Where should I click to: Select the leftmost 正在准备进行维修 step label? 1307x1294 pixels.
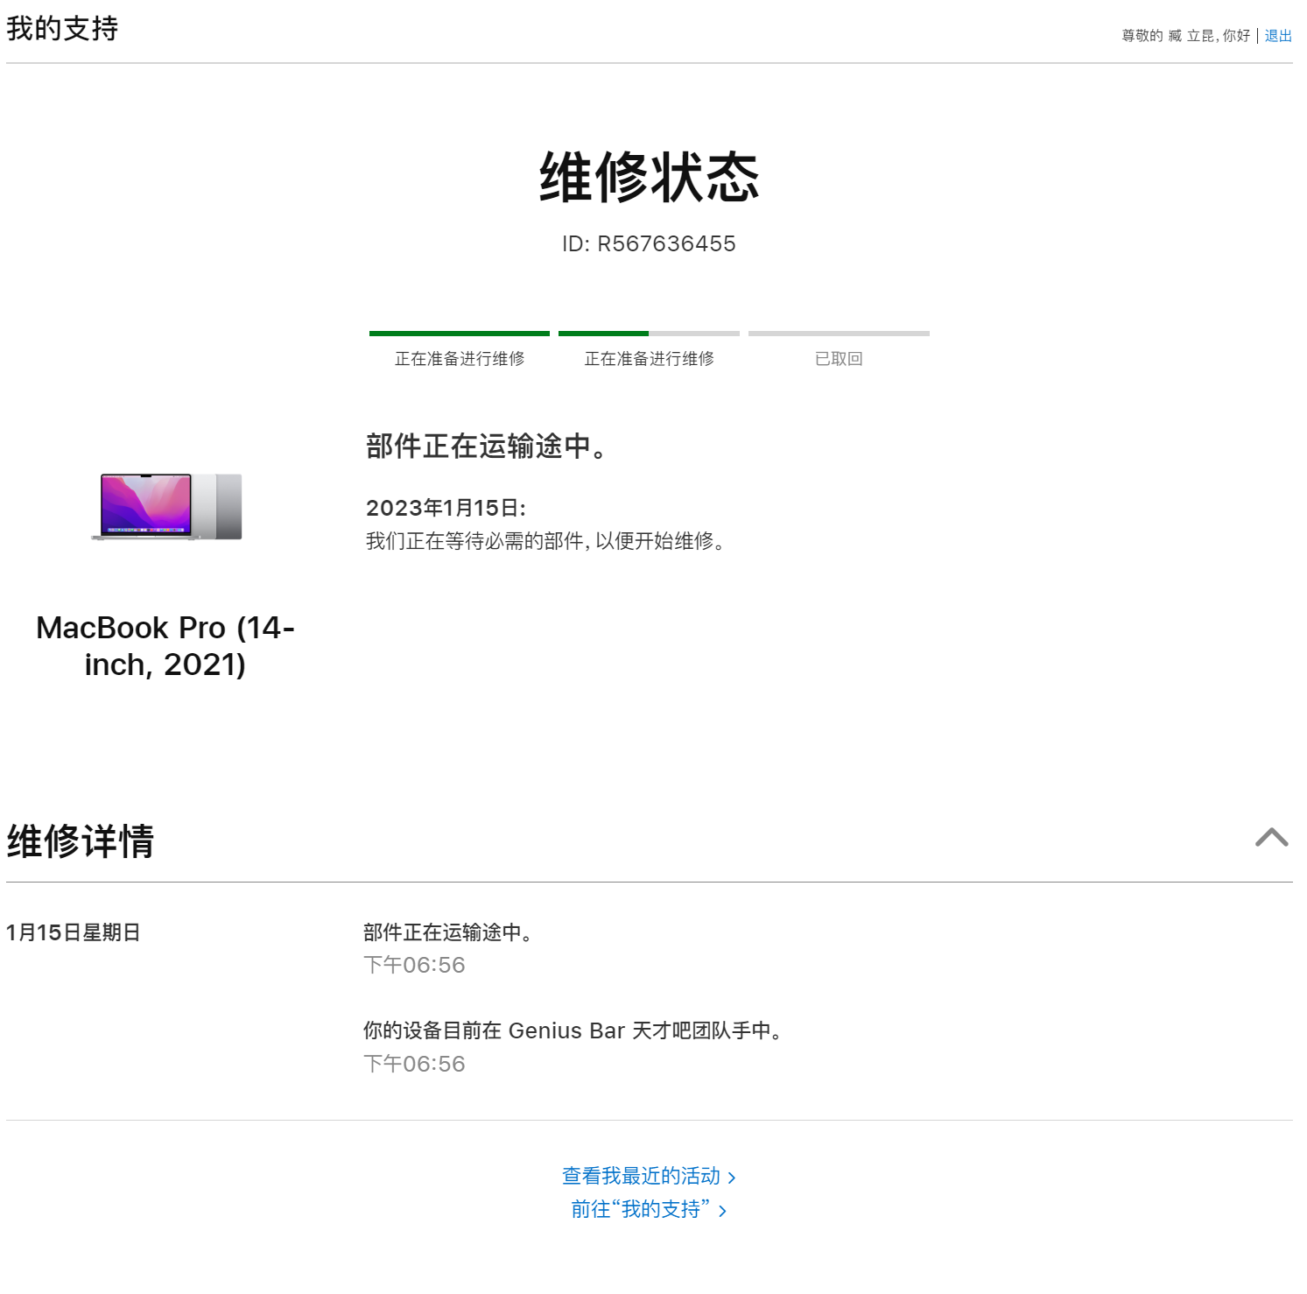(x=459, y=359)
